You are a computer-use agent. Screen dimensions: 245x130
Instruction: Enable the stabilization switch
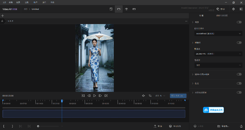click(x=239, y=83)
